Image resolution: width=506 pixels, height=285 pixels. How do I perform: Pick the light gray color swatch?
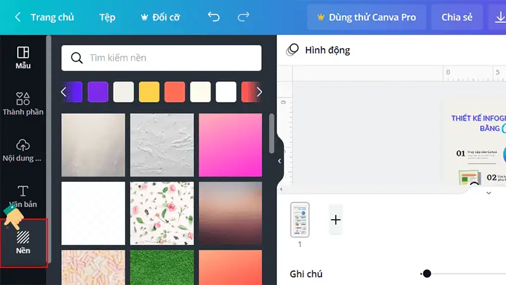click(x=123, y=92)
